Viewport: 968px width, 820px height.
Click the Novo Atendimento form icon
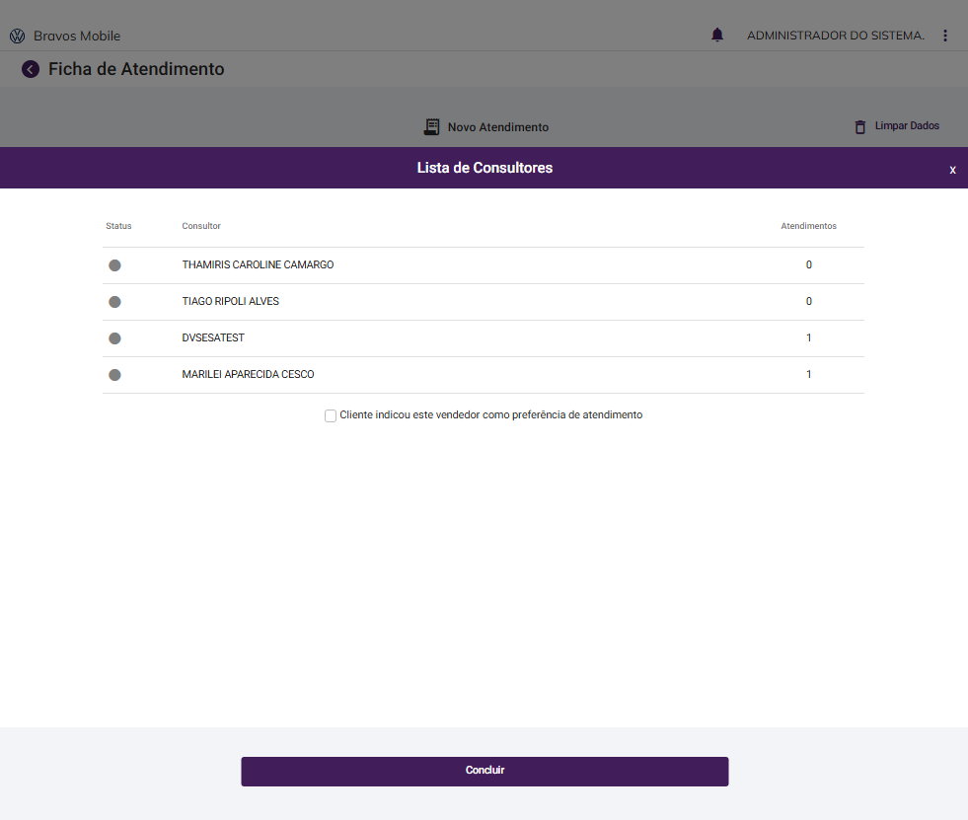[431, 127]
